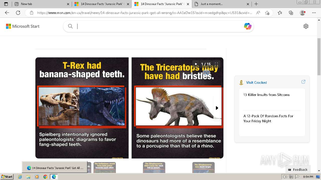Open Read aloud in address bar
The height and width of the screenshot is (180, 321).
click(258, 13)
